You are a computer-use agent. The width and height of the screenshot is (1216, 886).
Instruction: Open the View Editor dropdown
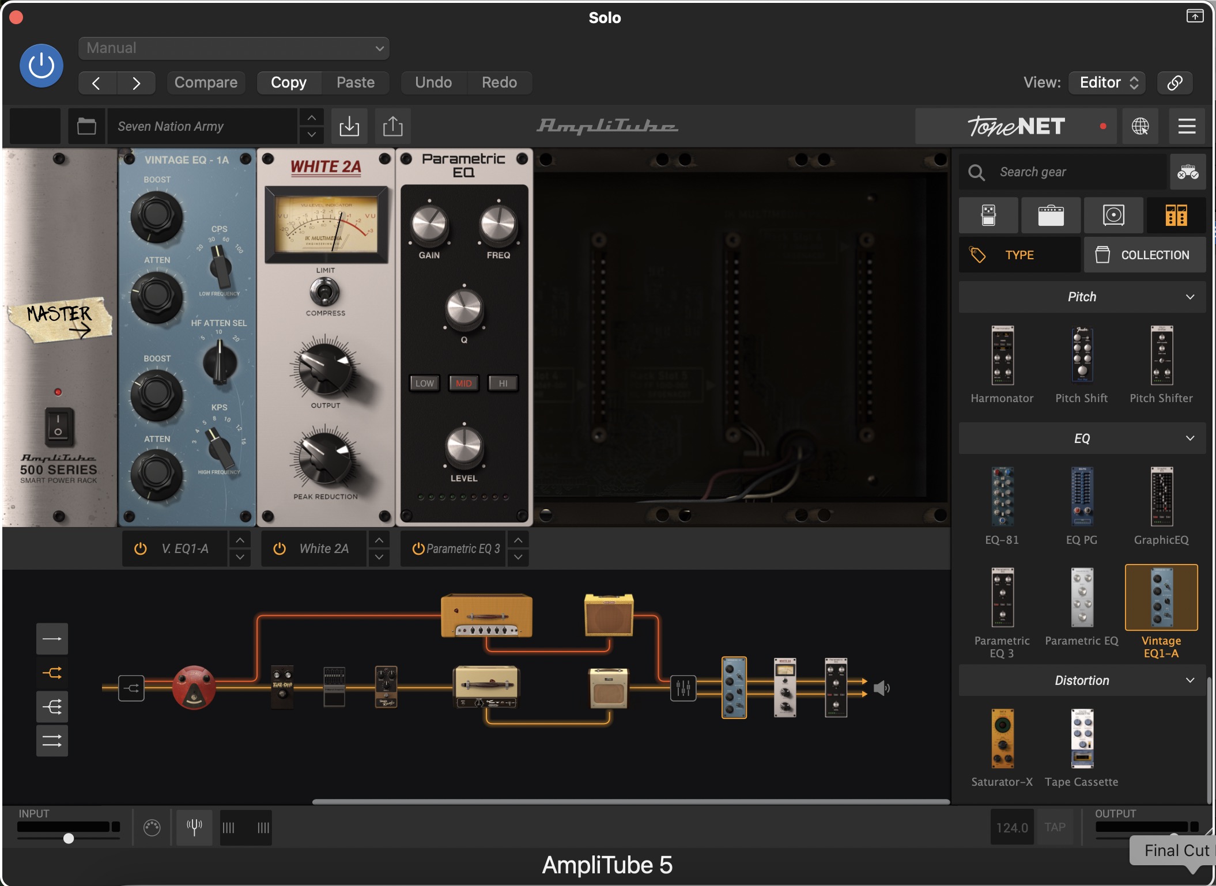coord(1107,82)
